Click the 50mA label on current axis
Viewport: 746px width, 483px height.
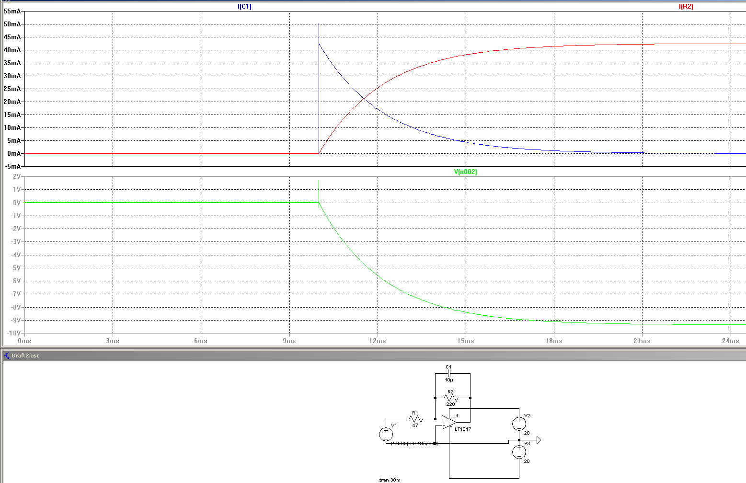[x=12, y=24]
